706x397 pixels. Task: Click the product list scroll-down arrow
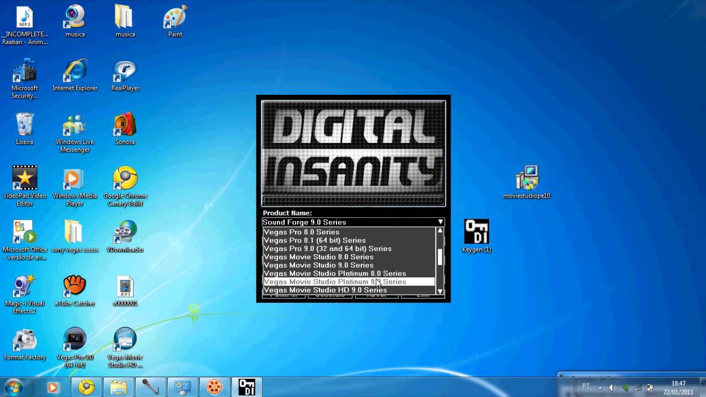440,291
